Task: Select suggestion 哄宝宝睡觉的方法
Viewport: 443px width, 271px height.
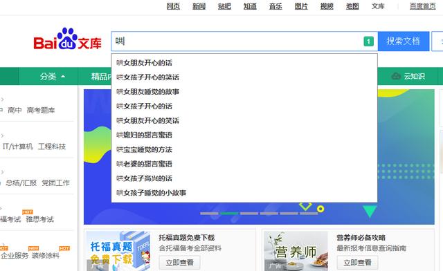Action: (x=244, y=149)
